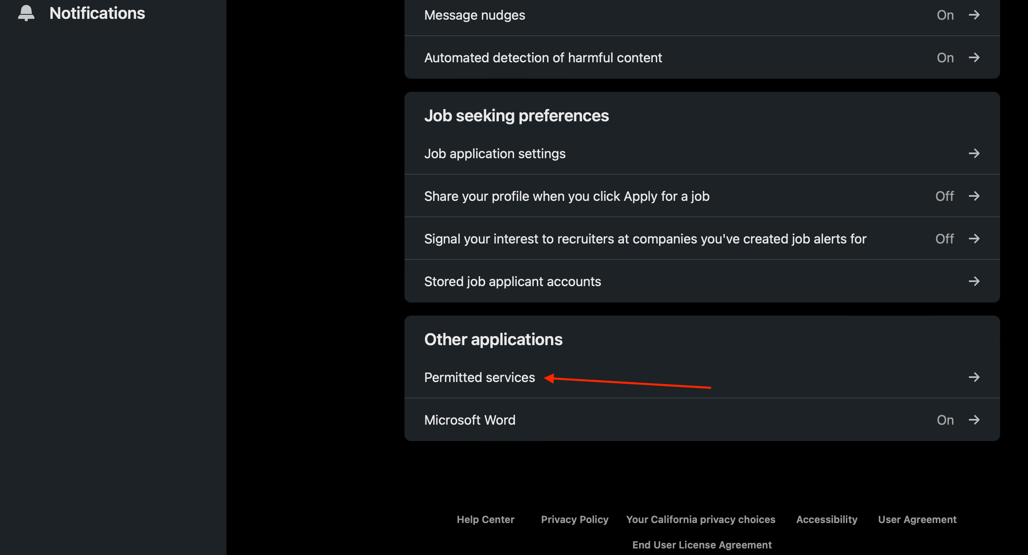Open Stored job applicant accounts
This screenshot has height=555, width=1028.
click(702, 282)
